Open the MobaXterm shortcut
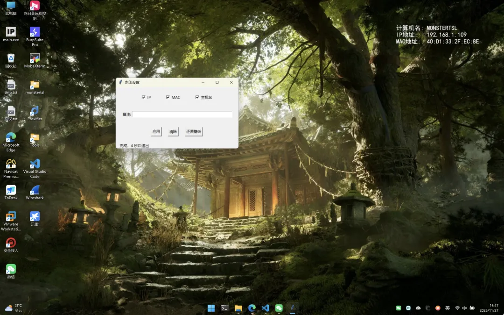The image size is (504, 315). click(x=35, y=61)
